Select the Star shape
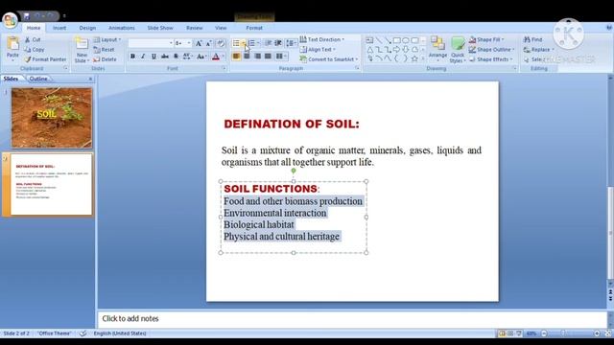The width and height of the screenshot is (614, 345). click(414, 58)
